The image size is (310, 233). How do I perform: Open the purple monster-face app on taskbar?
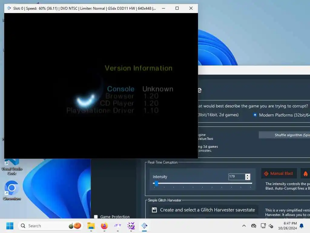(x=131, y=226)
